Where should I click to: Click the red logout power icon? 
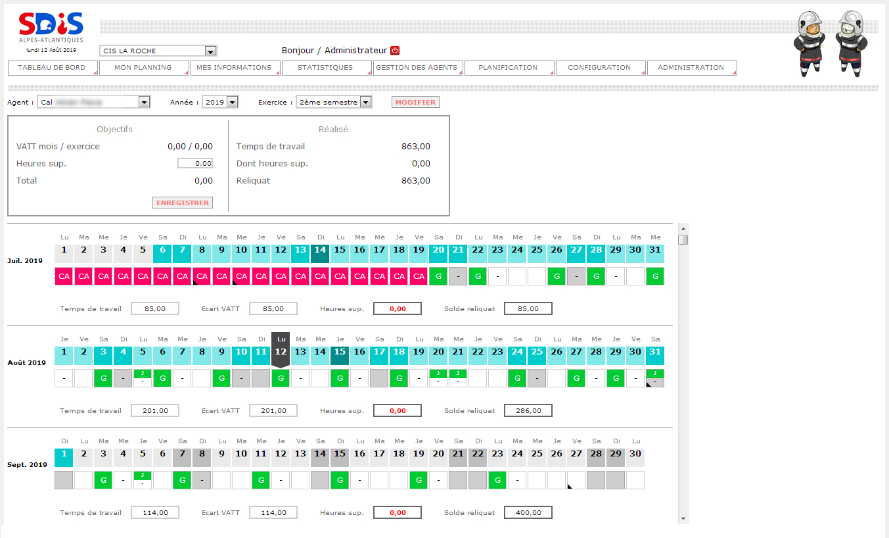click(395, 51)
